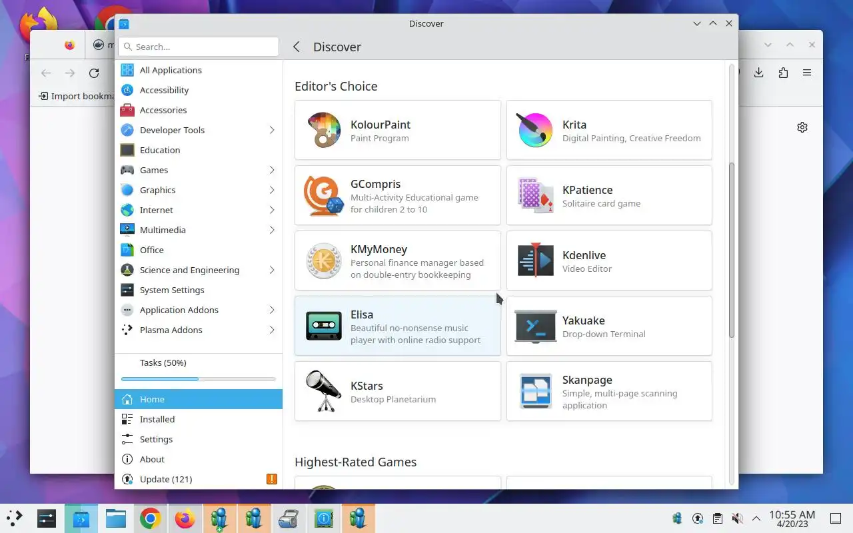The height and width of the screenshot is (533, 853).
Task: Show hidden system tray icons
Action: click(756, 518)
